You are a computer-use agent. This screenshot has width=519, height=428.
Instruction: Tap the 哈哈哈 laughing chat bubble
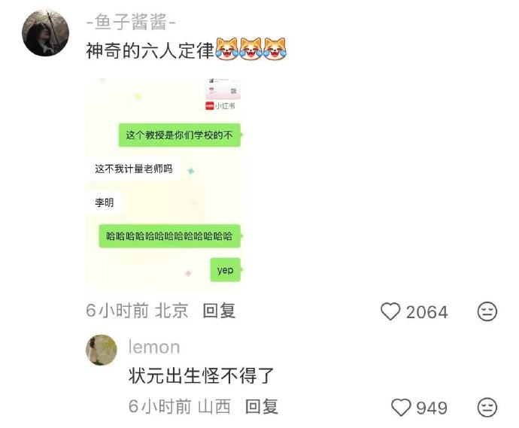tap(170, 236)
